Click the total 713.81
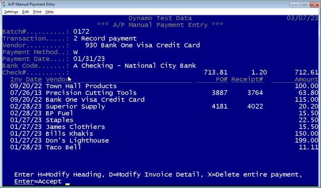The height and width of the screenshot is (188, 321). 216,72
